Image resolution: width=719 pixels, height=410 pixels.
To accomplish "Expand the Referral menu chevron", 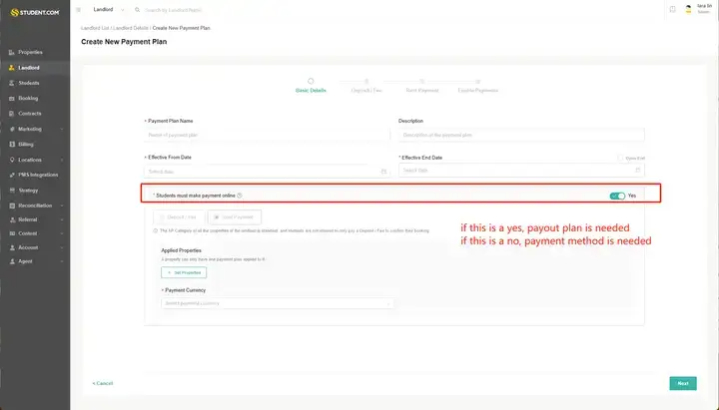I will click(x=62, y=219).
